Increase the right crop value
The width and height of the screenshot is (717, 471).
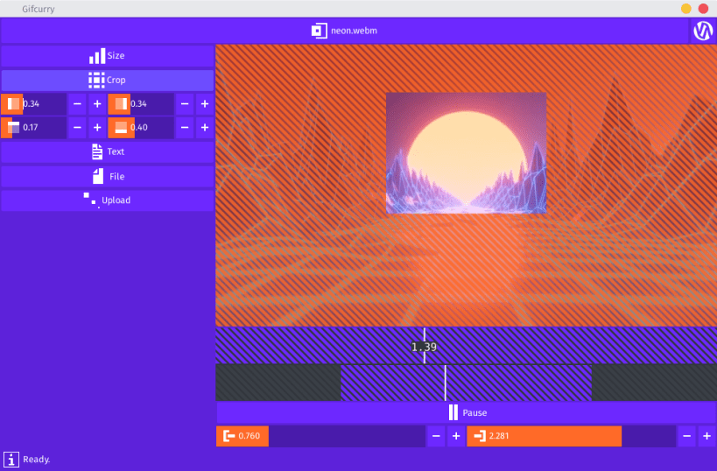pyautogui.click(x=205, y=104)
